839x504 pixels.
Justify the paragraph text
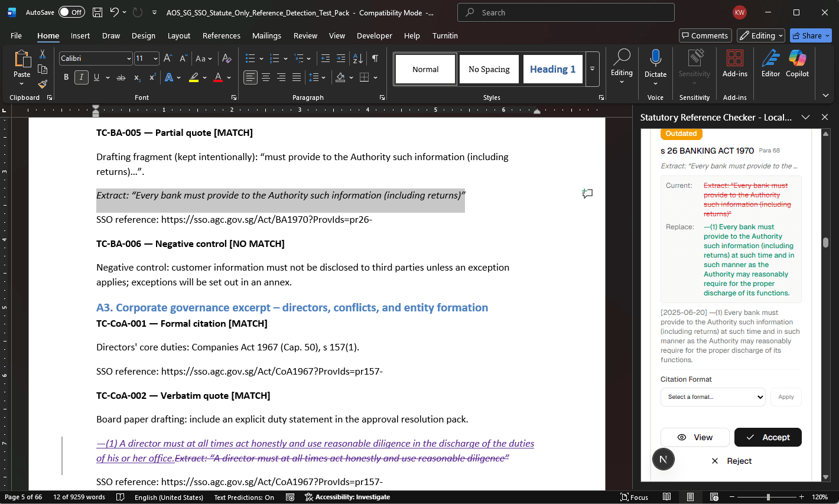tap(297, 77)
